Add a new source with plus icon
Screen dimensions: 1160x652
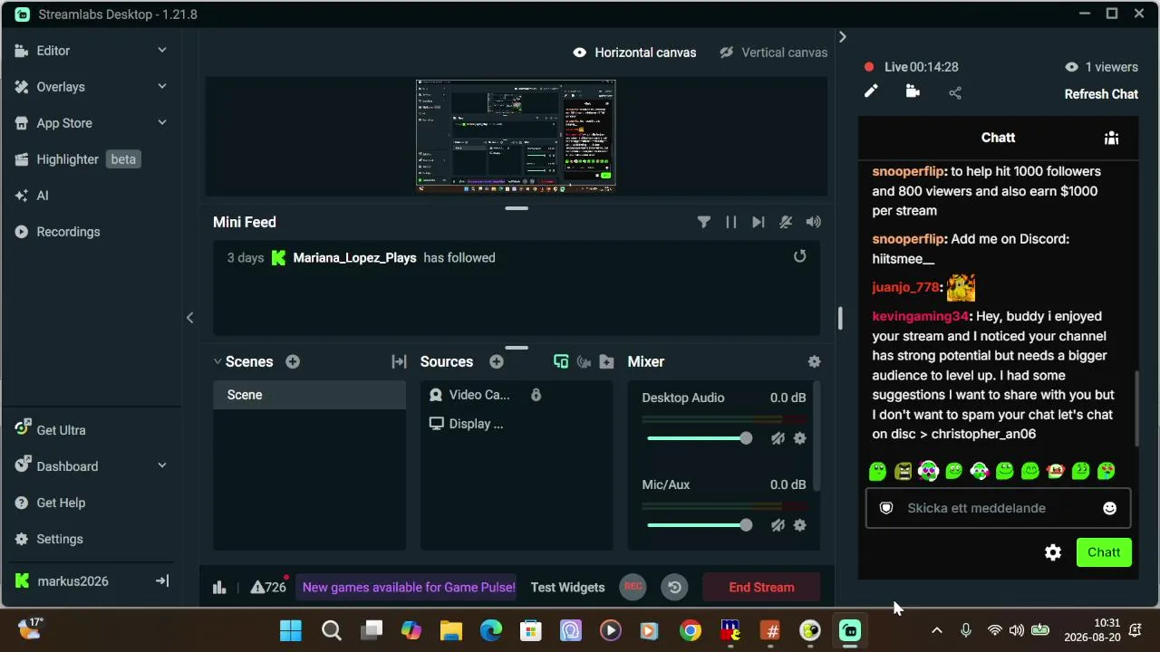497,361
